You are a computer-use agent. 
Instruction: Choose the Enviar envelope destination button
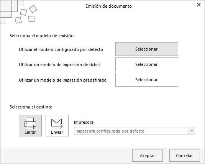[57, 126]
